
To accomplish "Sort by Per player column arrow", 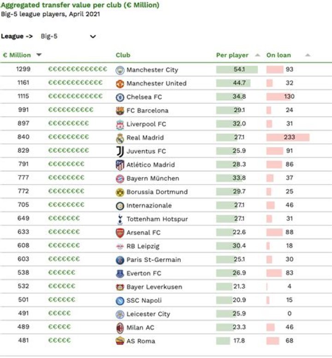I will pos(257,55).
